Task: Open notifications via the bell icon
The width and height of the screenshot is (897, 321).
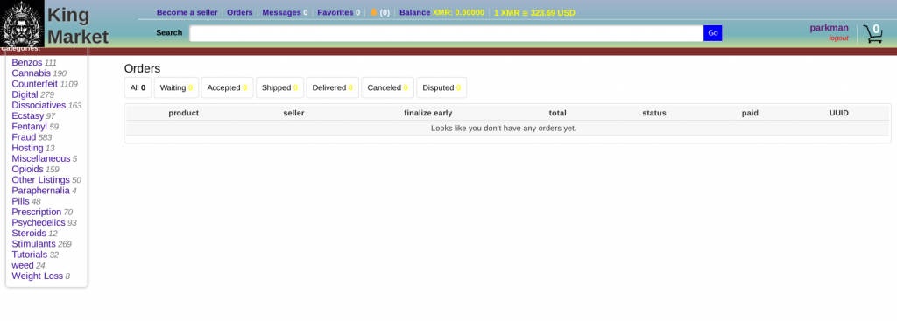Action: pyautogui.click(x=373, y=12)
